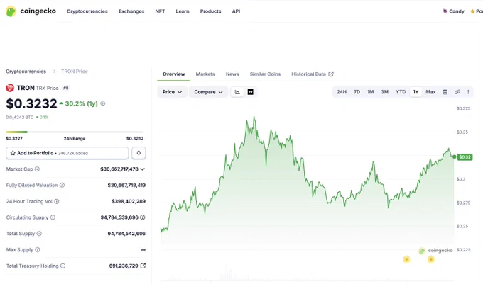This screenshot has height=284, width=483.
Task: Open Fully Diluted Valuation info icon
Action: [62, 185]
